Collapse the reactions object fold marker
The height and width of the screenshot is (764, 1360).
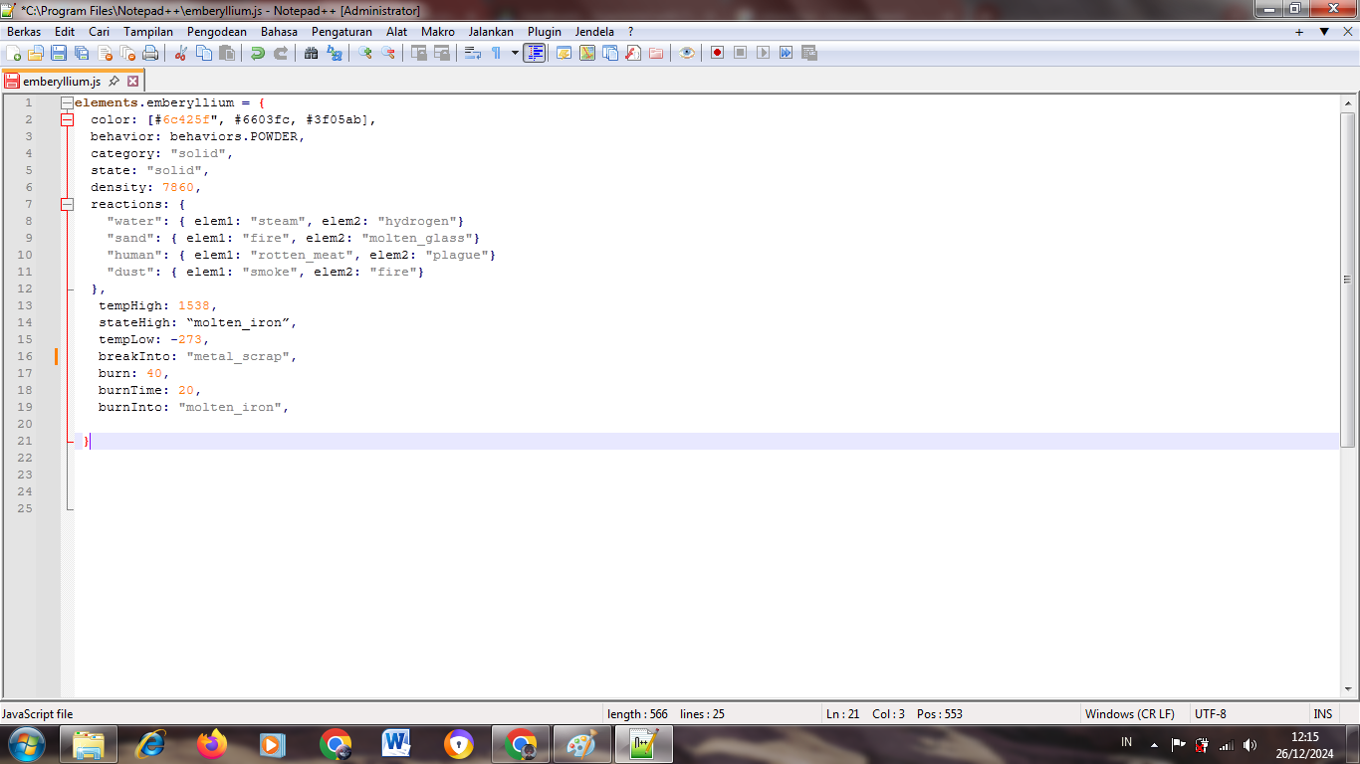[68, 204]
